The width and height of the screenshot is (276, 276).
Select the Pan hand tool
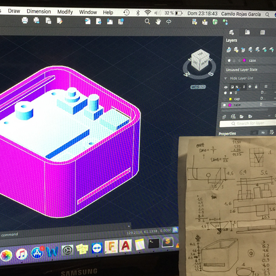pyautogui.click(x=158, y=21)
